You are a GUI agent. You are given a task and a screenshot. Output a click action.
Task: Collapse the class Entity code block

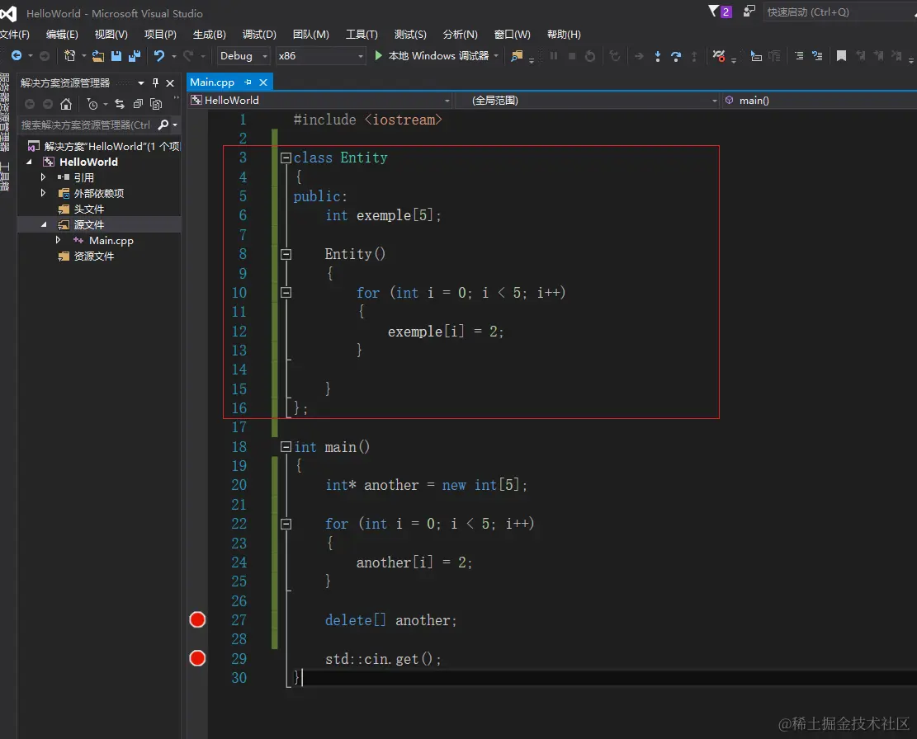(x=286, y=158)
